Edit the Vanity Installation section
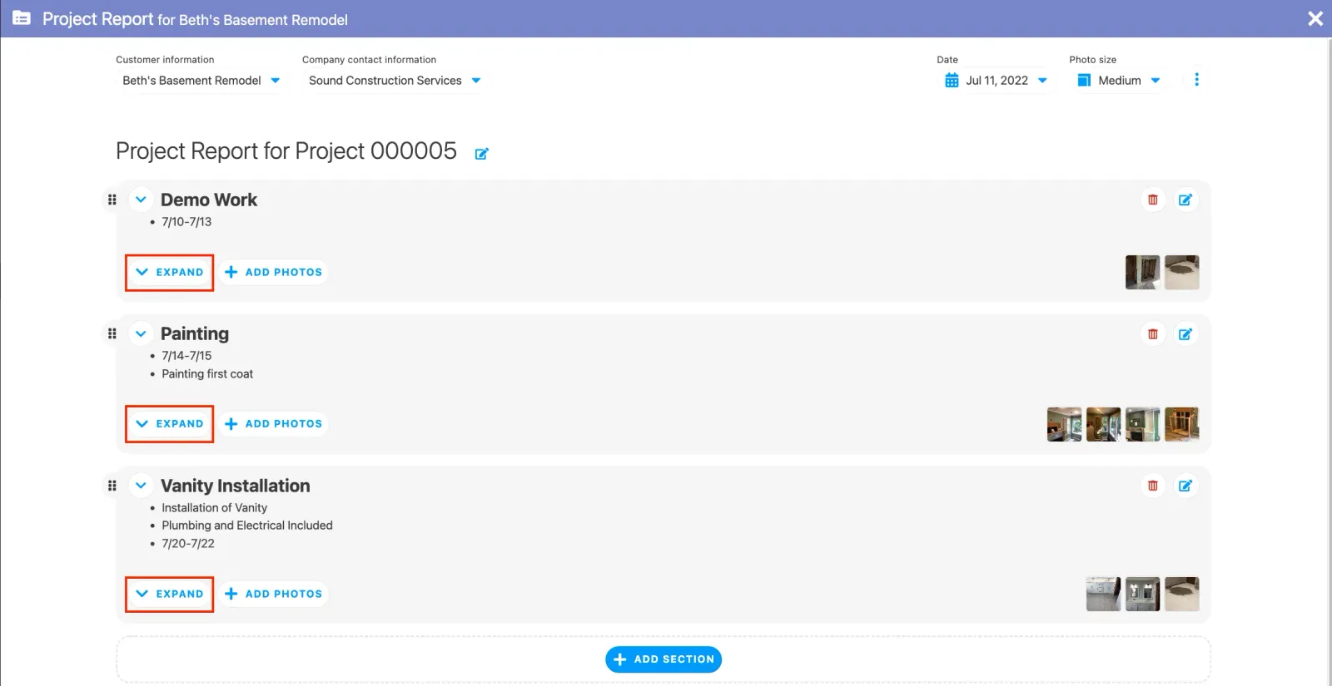1332x686 pixels. [x=1185, y=486]
